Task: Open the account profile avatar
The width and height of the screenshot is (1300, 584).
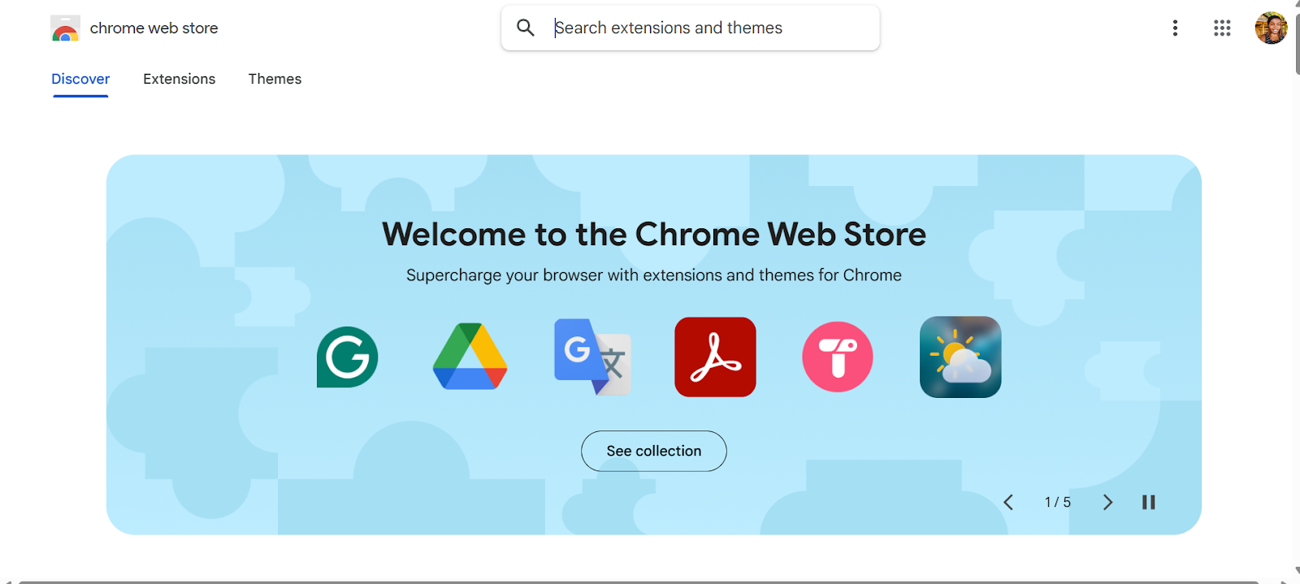Action: tap(1271, 28)
